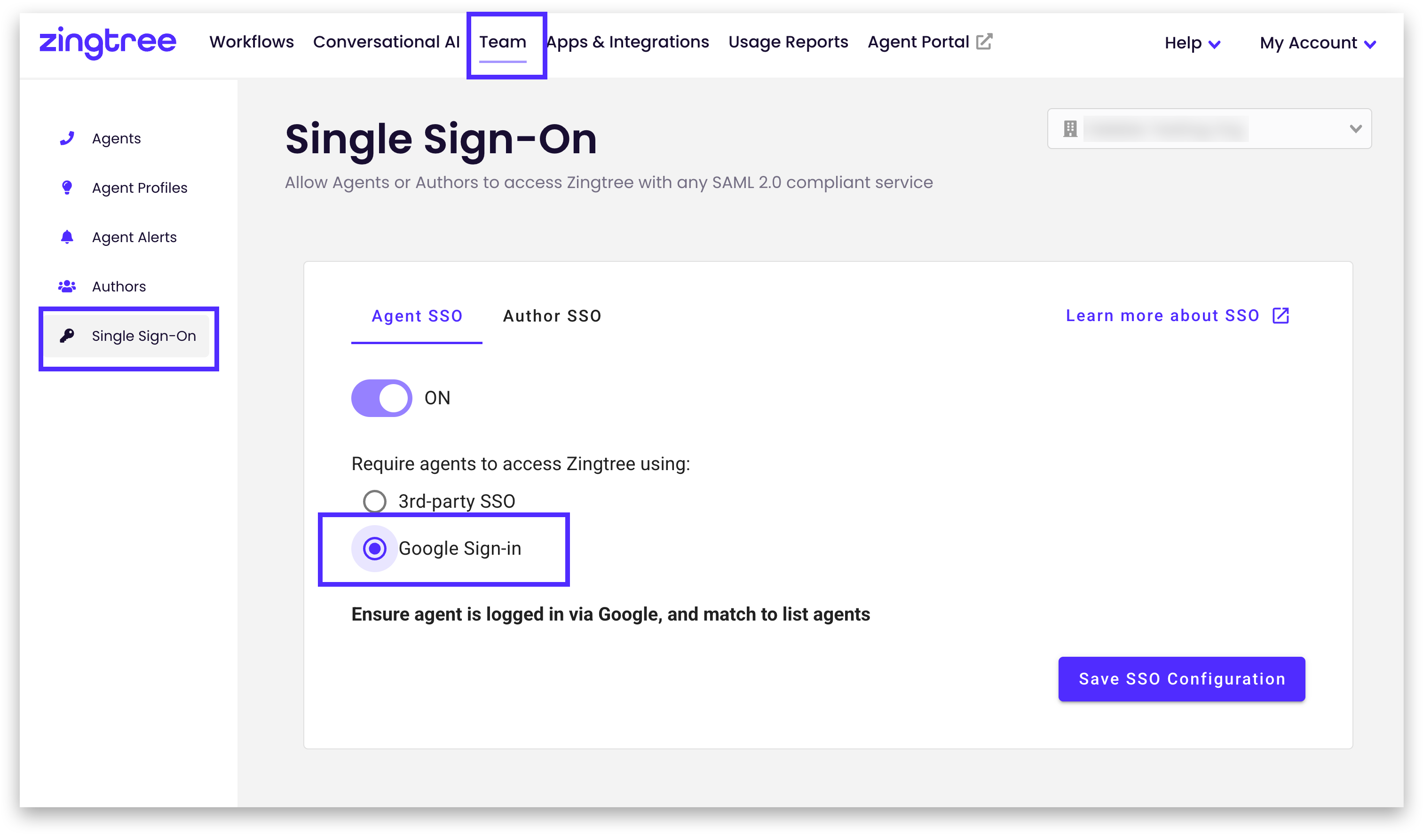
Task: Open the Learn more about SSO link
Action: (1162, 315)
